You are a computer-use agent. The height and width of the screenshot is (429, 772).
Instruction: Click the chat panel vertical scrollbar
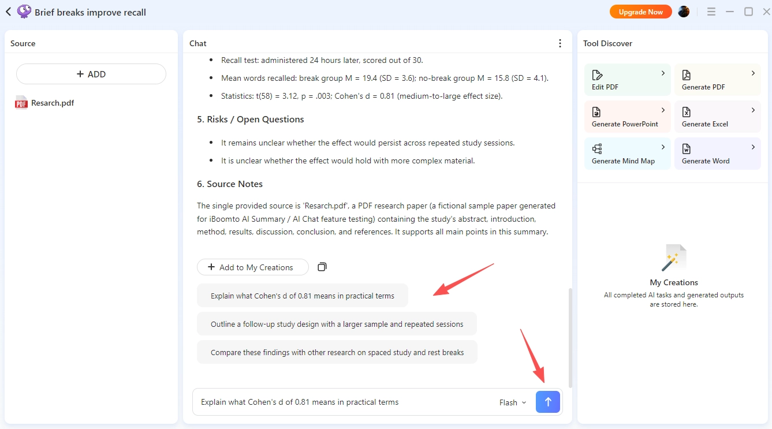tap(570, 338)
